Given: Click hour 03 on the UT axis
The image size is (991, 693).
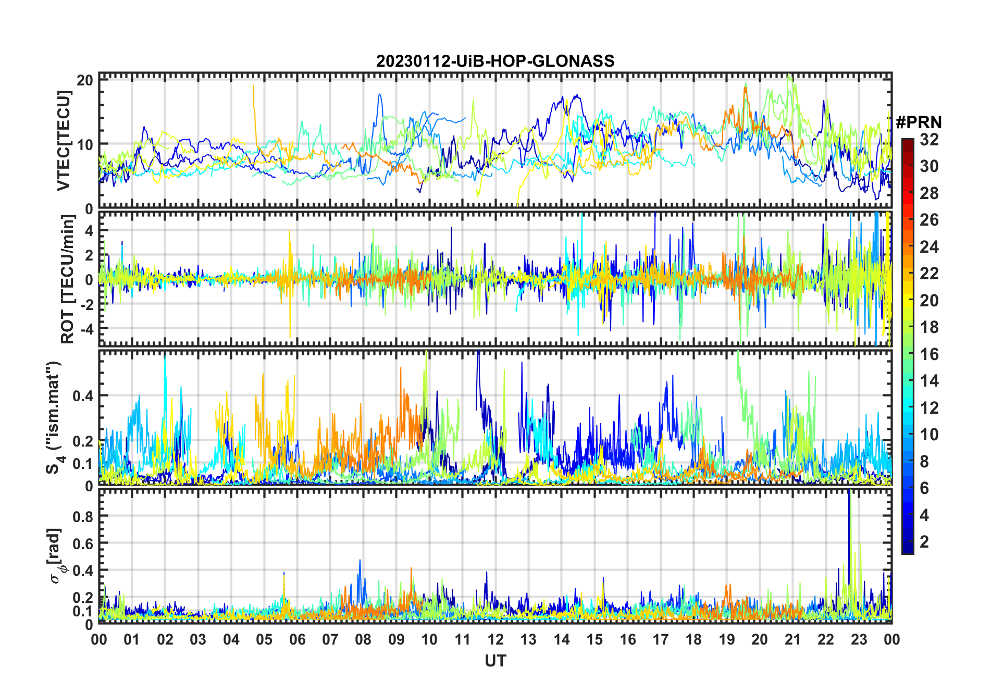Looking at the screenshot, I should click(198, 639).
